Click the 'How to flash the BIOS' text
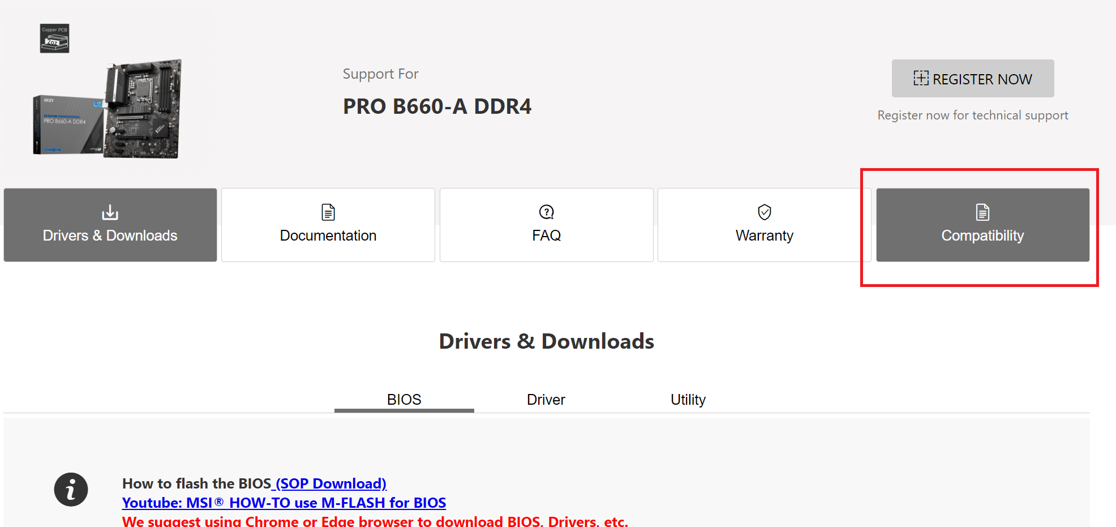The width and height of the screenshot is (1116, 527). point(197,483)
